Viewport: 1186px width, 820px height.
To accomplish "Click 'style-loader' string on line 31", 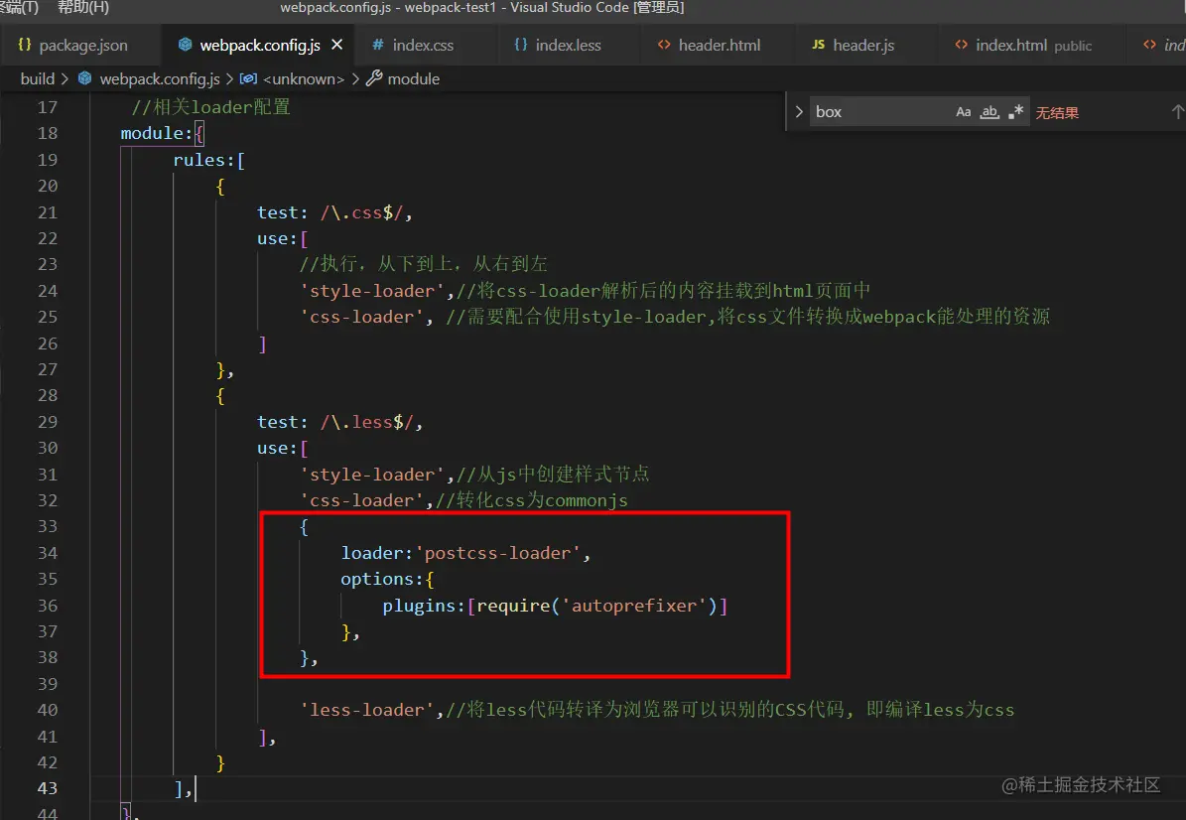I will [x=372, y=475].
